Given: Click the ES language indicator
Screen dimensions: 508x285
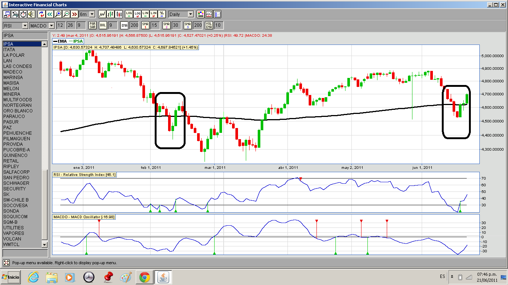Looking at the screenshot, I should (442, 277).
